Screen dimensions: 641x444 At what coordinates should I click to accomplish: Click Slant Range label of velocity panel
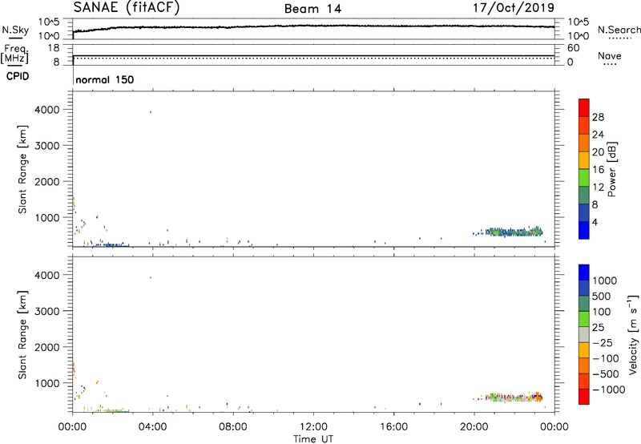click(x=22, y=335)
